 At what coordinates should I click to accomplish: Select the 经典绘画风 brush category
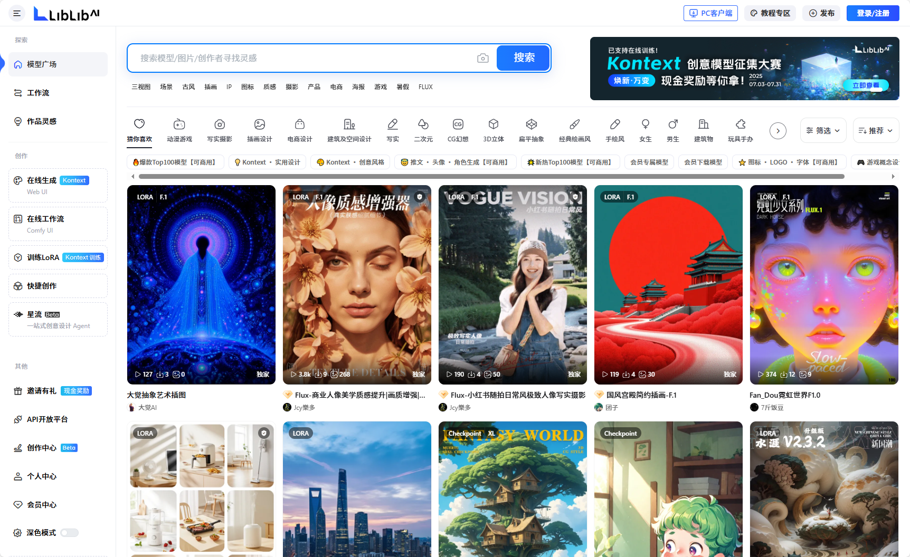pyautogui.click(x=575, y=130)
